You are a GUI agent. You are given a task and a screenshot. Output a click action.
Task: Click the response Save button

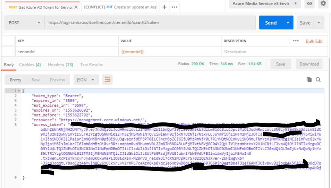pos(281,64)
